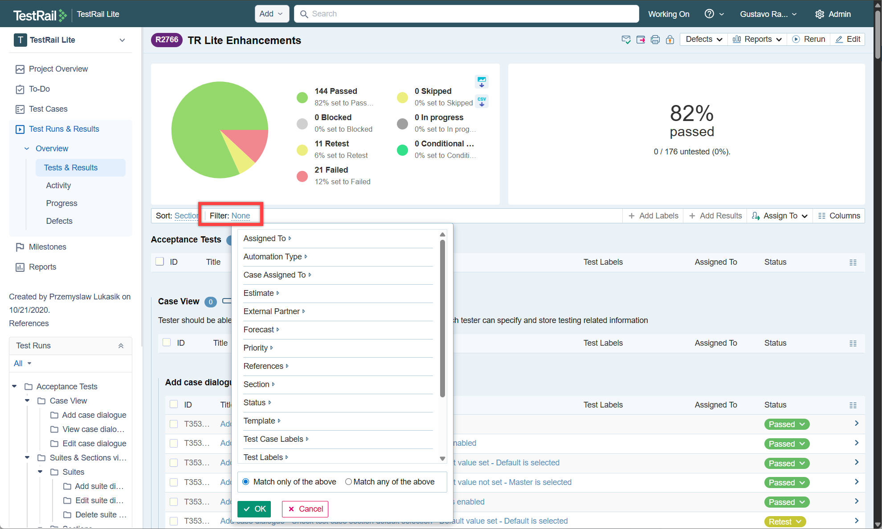Click the export arrow icon in run header
Screen dimensions: 882x529
tap(641, 40)
